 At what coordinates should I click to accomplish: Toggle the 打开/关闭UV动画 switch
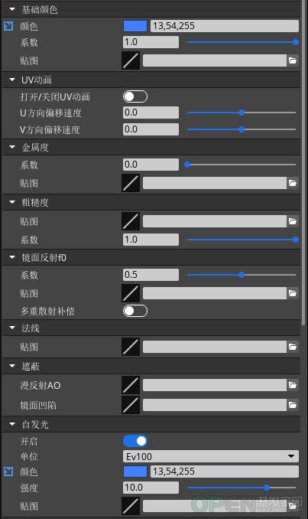tap(135, 96)
